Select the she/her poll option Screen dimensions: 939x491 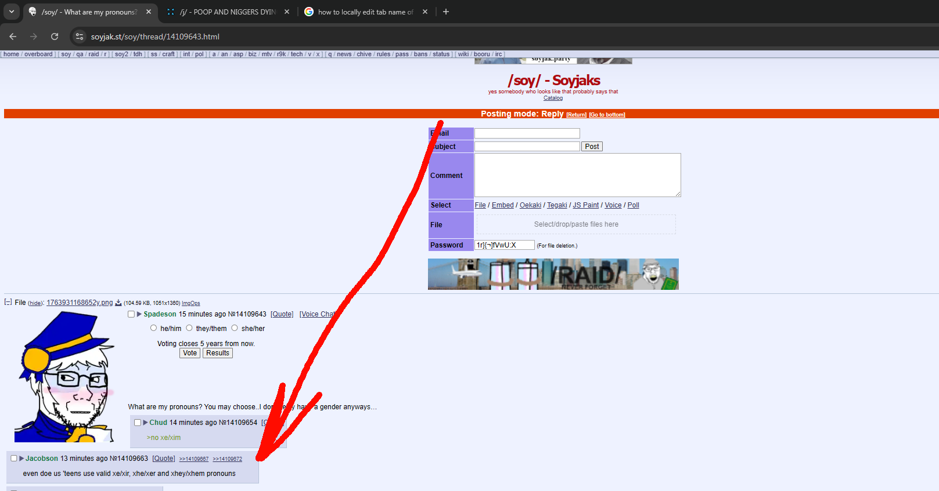coord(235,328)
